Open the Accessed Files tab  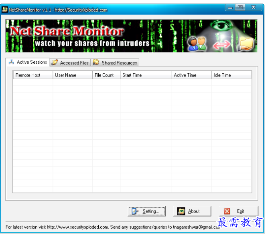(70, 62)
